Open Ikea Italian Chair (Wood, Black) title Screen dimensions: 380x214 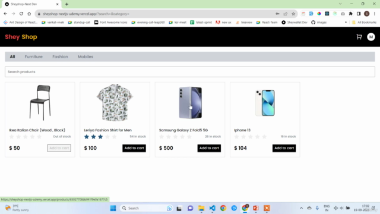pos(37,130)
